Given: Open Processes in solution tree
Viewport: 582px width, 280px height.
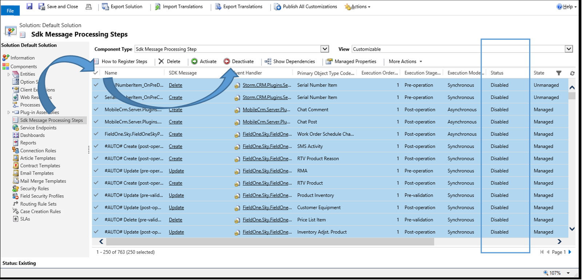Looking at the screenshot, I should [30, 105].
